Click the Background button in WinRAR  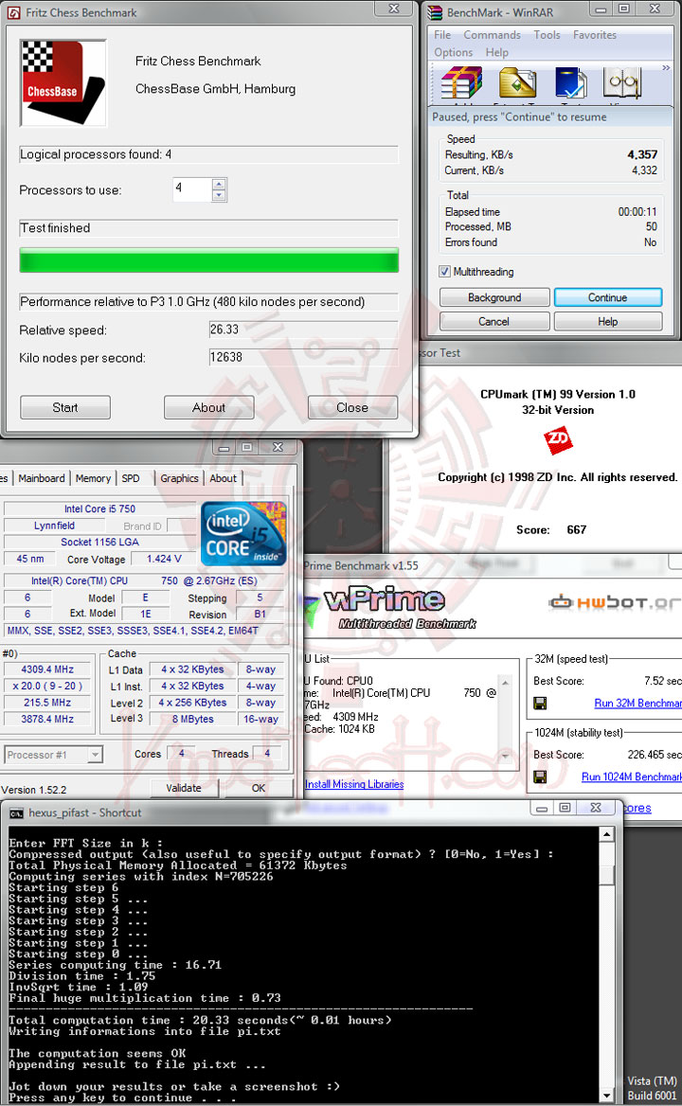click(494, 297)
